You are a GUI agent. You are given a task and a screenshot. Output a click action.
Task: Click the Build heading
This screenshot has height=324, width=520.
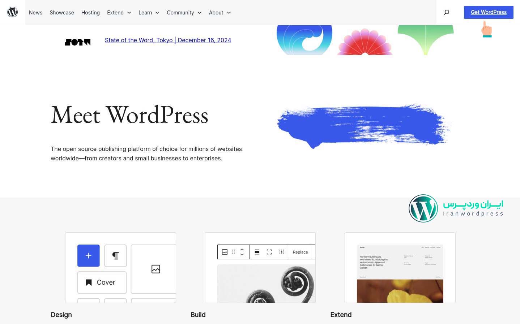point(198,315)
